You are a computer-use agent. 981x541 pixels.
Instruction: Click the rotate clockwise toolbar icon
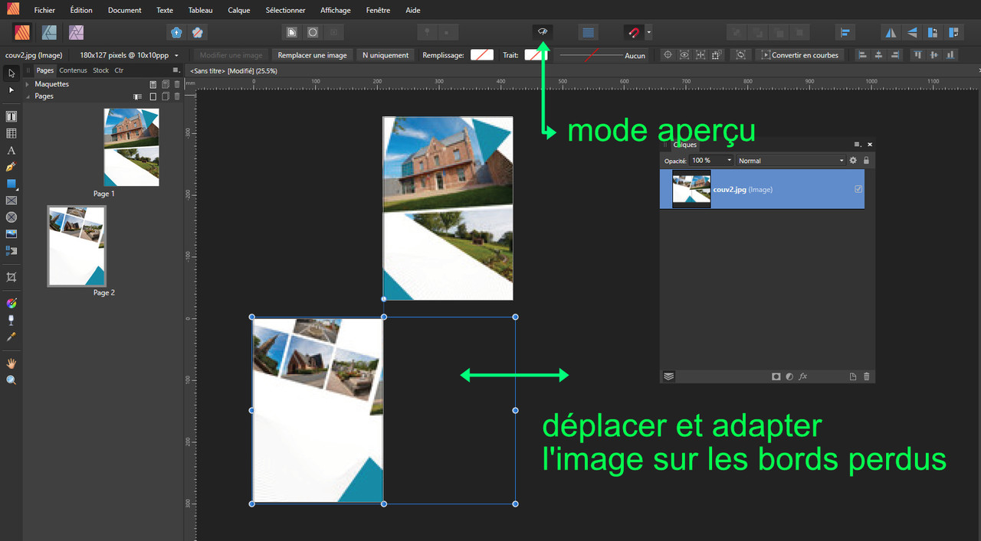[x=954, y=32]
